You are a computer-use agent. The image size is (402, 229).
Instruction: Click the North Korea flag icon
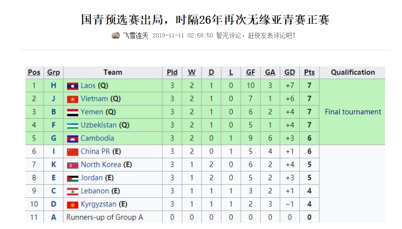[x=72, y=166]
